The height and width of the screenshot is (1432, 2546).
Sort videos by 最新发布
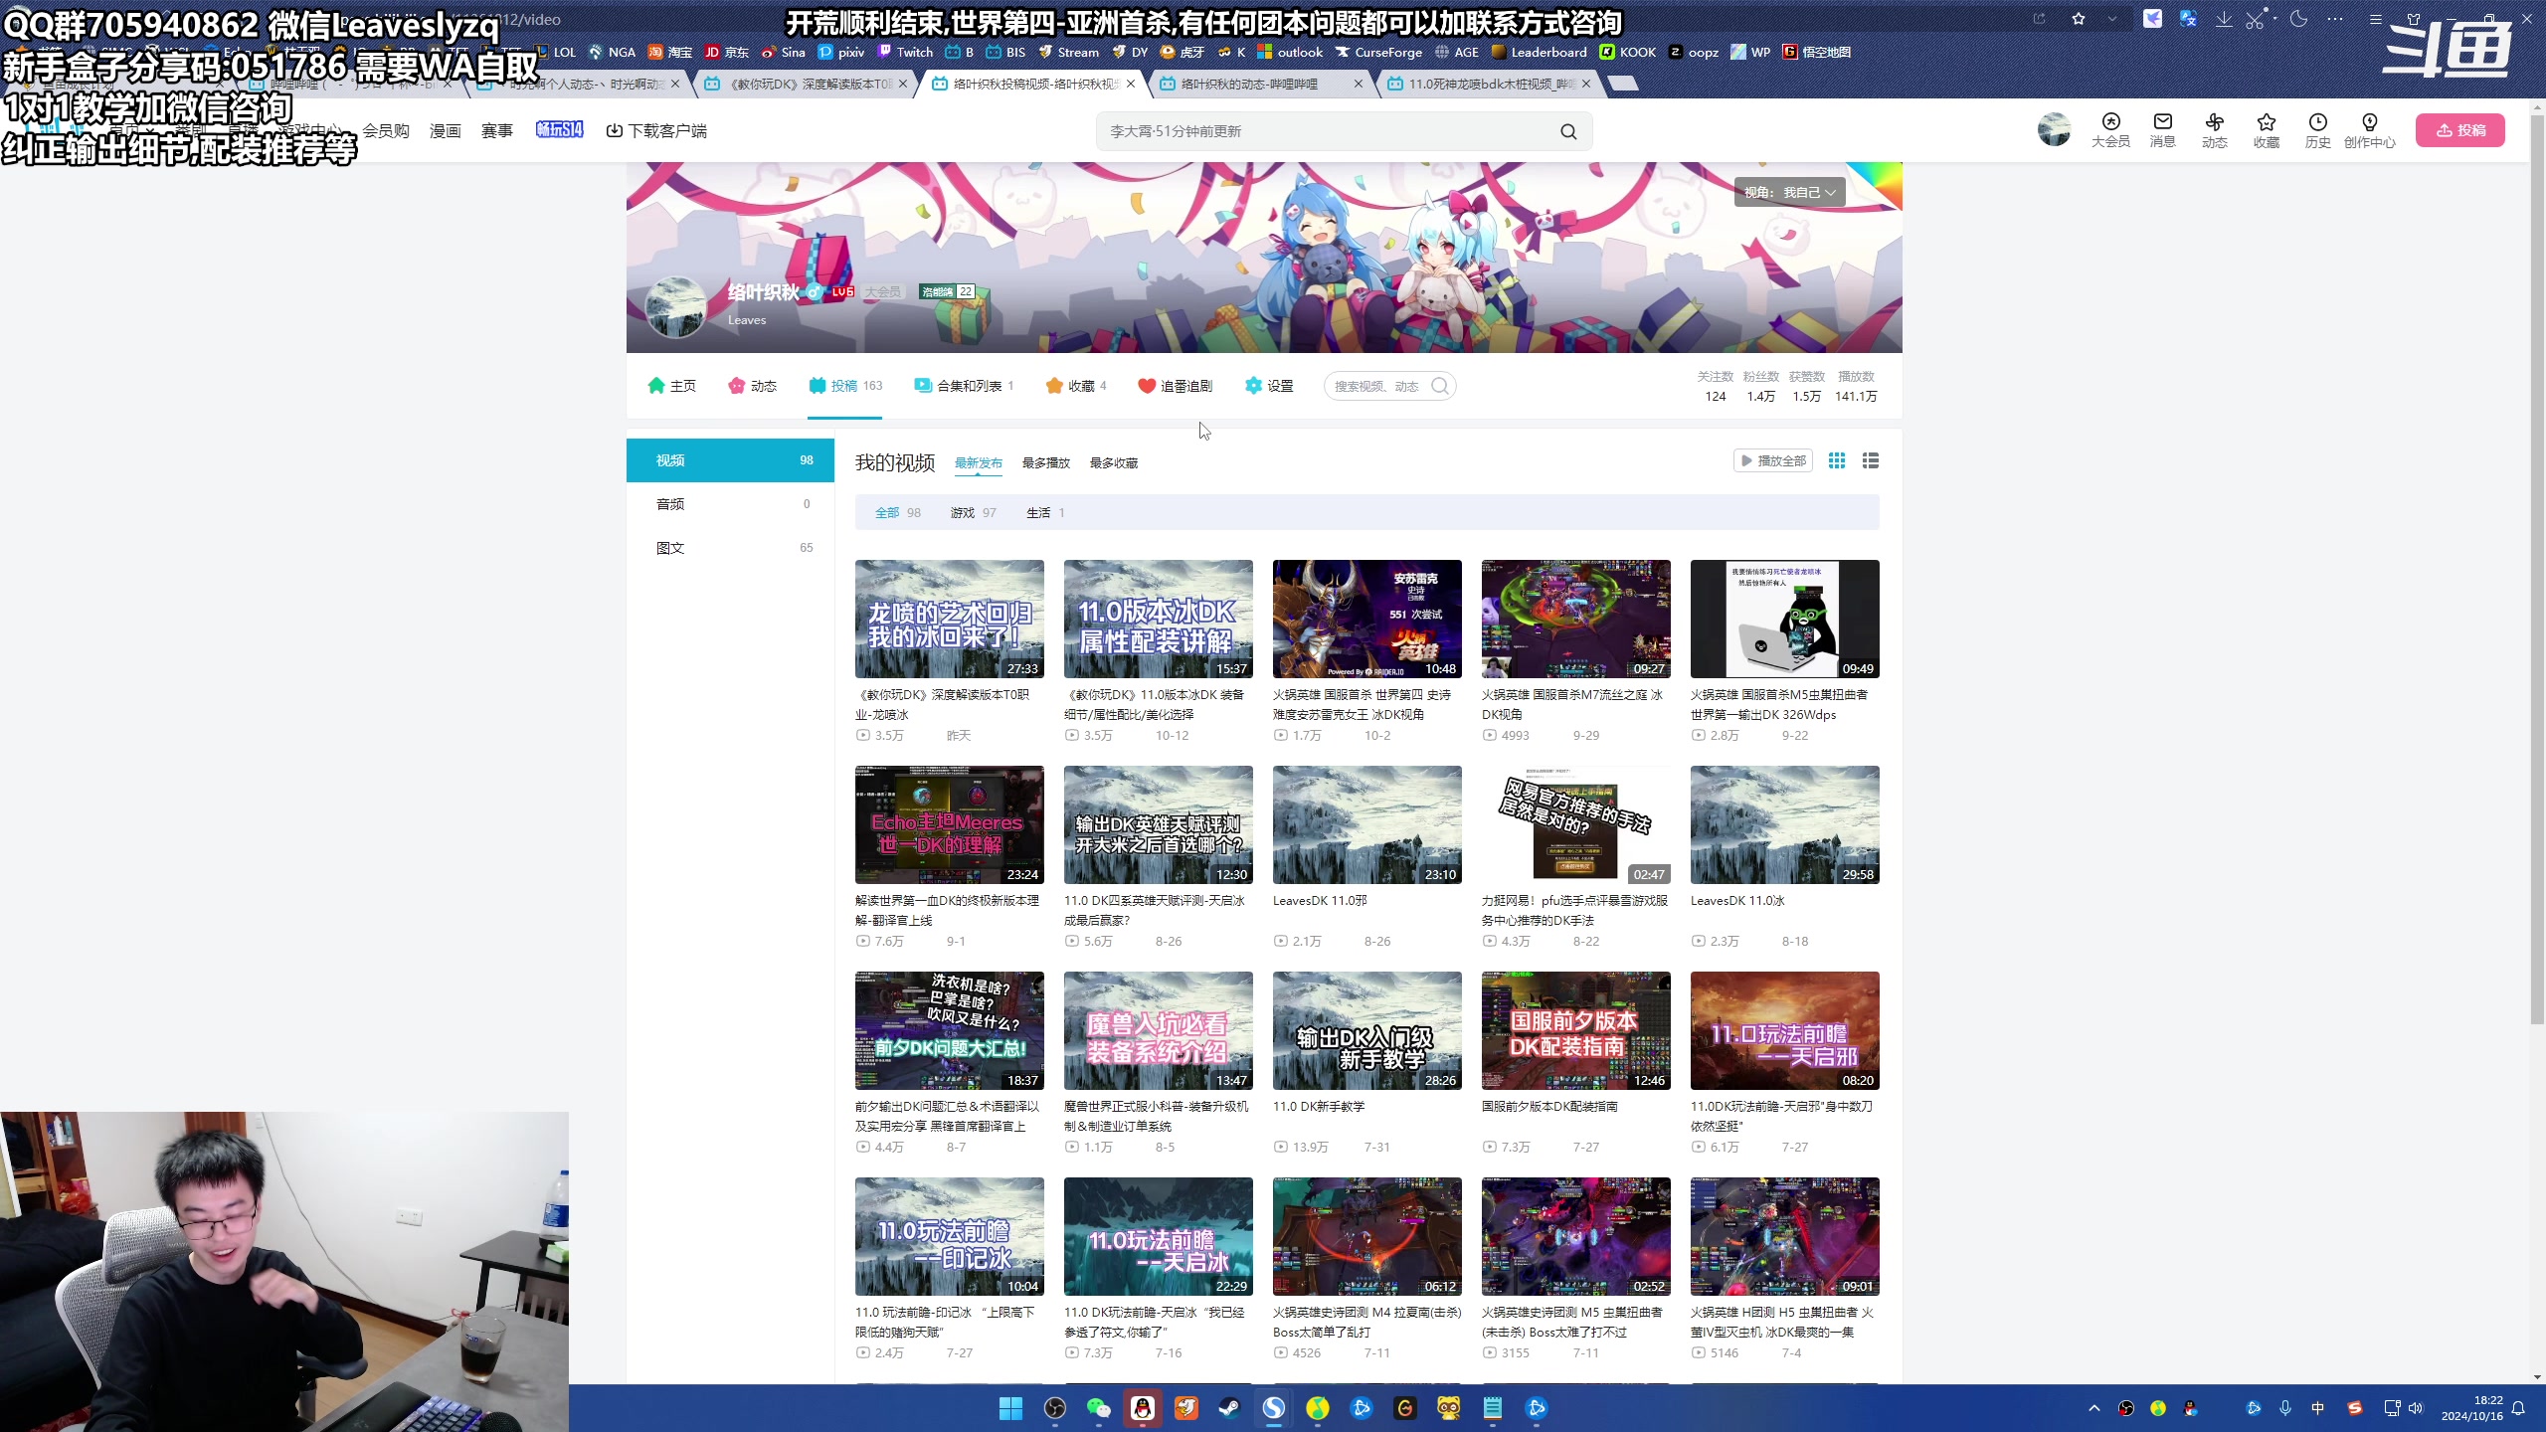point(979,463)
